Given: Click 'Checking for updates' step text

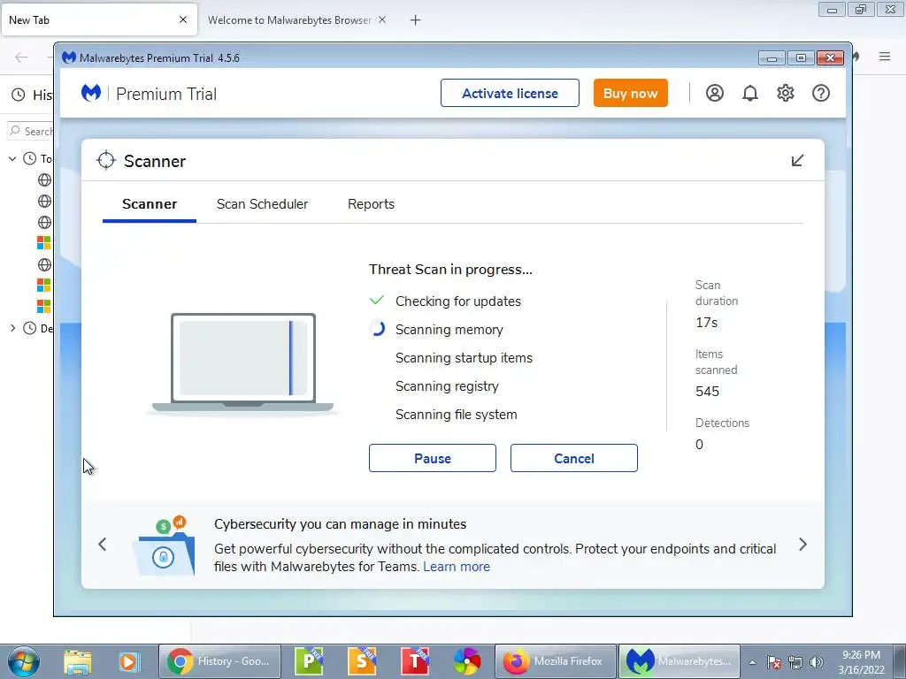Looking at the screenshot, I should click(458, 301).
